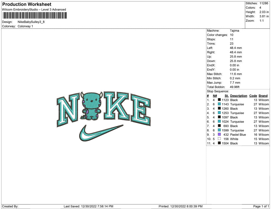271x209 pixels.
Task: Click the Max Stitch value '11.6 mm'
Action: [236, 74]
